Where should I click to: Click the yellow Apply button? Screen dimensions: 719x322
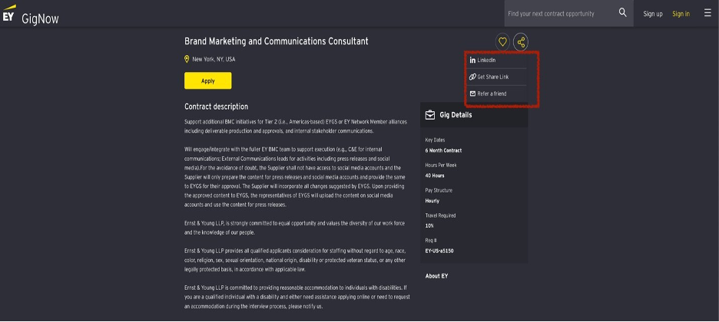[207, 80]
